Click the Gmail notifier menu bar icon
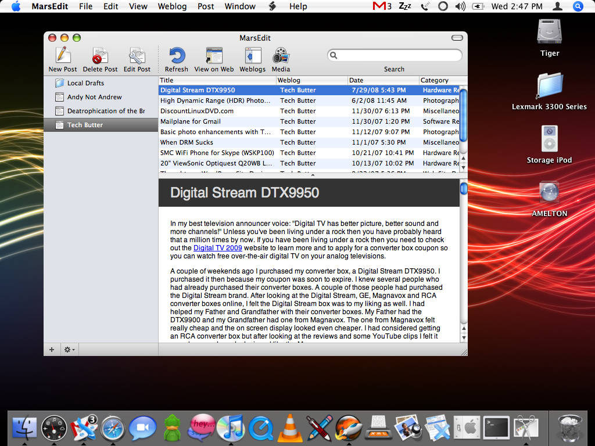 pos(381,6)
